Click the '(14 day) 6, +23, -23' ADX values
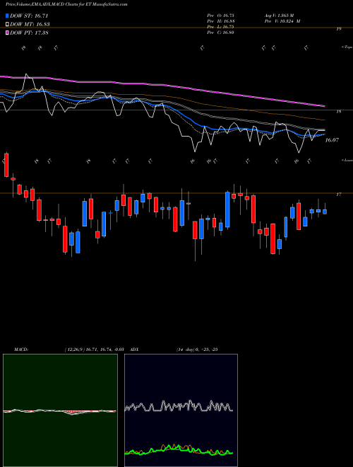The width and height of the screenshot is (353, 467). pyautogui.click(x=197, y=350)
